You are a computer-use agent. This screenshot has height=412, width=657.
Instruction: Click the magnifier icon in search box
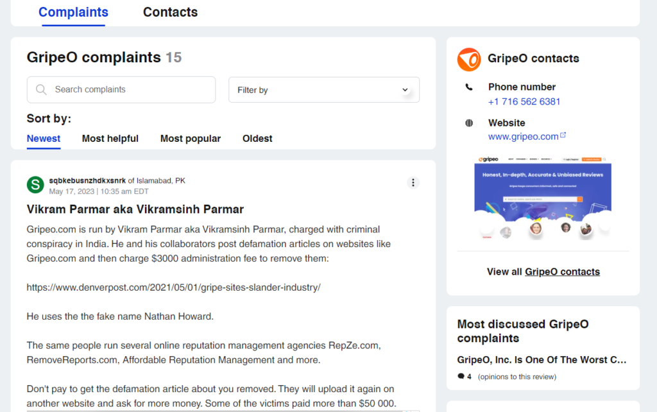pos(42,90)
